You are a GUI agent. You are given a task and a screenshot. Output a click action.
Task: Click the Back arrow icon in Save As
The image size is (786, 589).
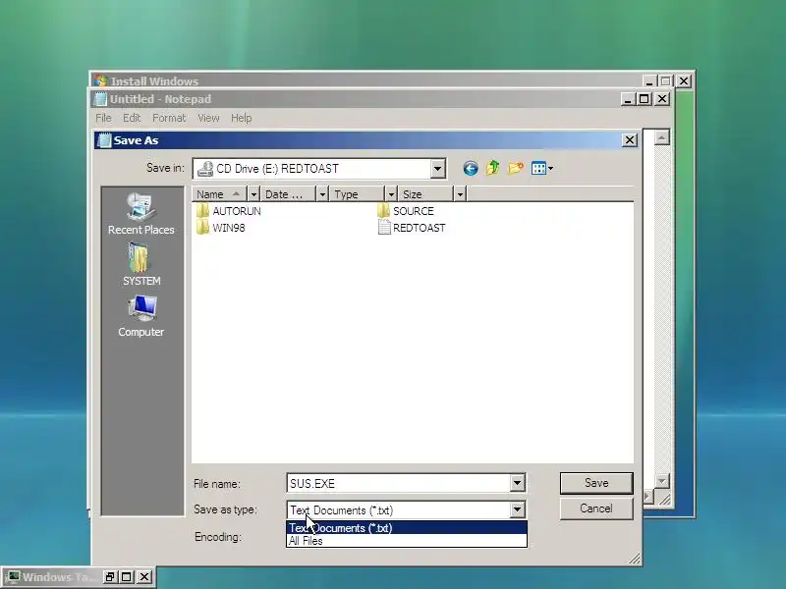pos(471,168)
